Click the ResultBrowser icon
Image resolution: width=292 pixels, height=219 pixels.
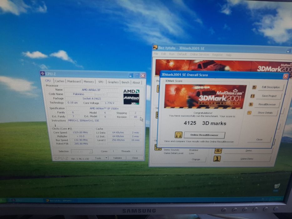tap(251, 104)
